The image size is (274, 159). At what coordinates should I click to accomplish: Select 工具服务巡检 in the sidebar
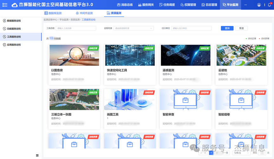(x=21, y=37)
